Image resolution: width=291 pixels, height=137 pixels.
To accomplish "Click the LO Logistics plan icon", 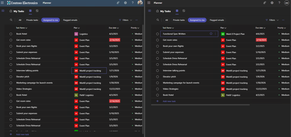I will tap(76, 34).
